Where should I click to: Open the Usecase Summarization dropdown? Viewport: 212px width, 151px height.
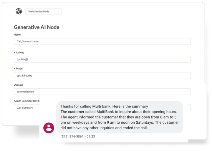coord(102,92)
